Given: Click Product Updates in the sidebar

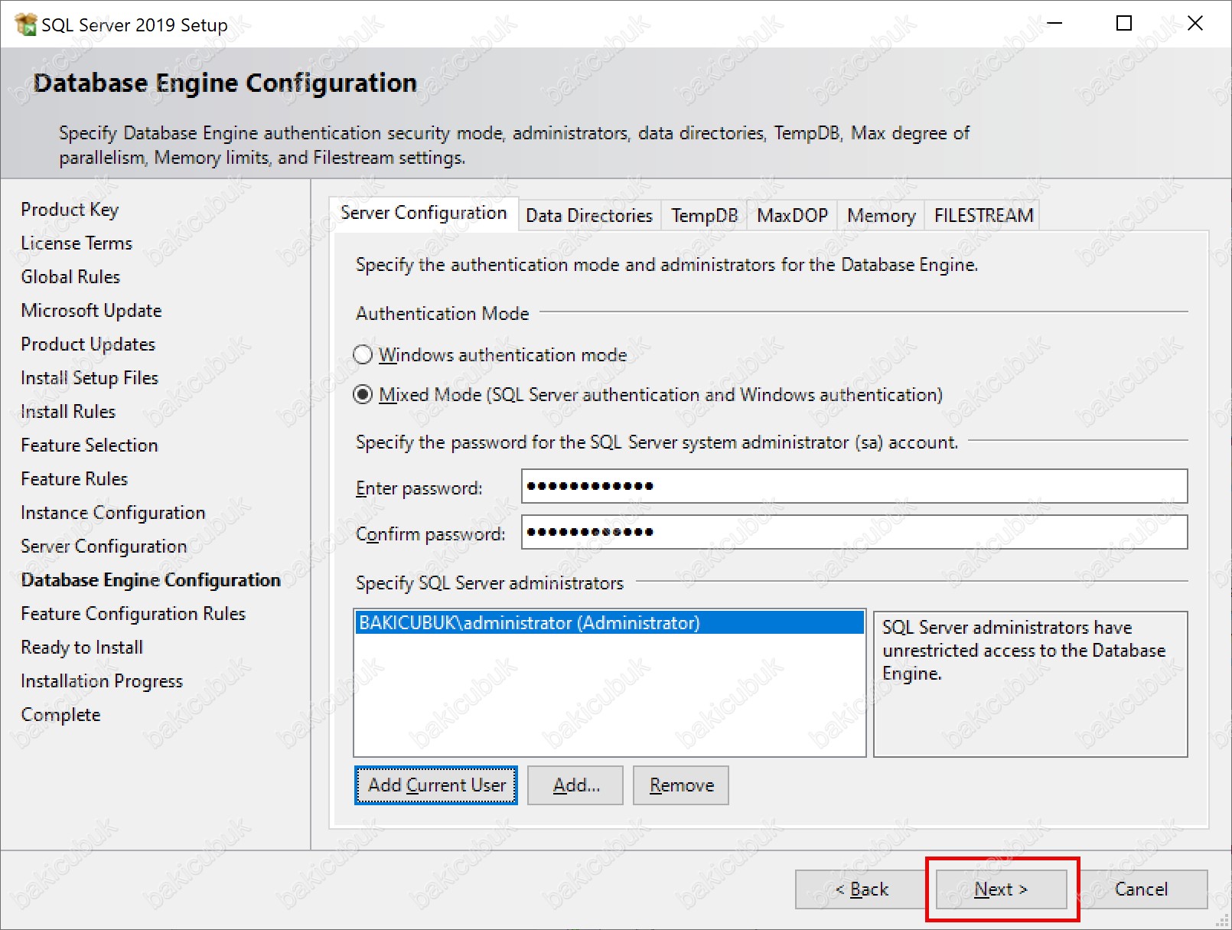Looking at the screenshot, I should click(x=88, y=344).
